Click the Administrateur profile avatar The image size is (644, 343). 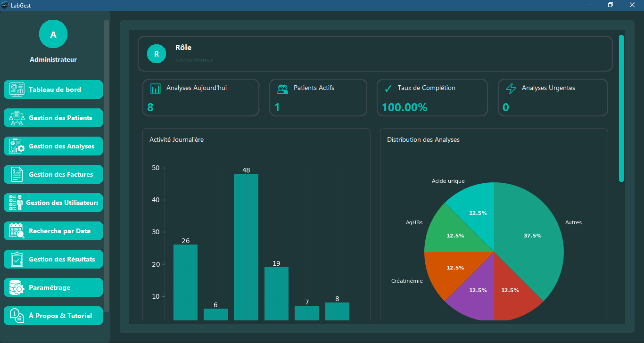(x=53, y=34)
